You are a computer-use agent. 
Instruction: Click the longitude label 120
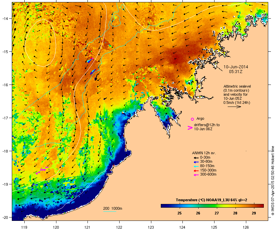(x=56, y=227)
